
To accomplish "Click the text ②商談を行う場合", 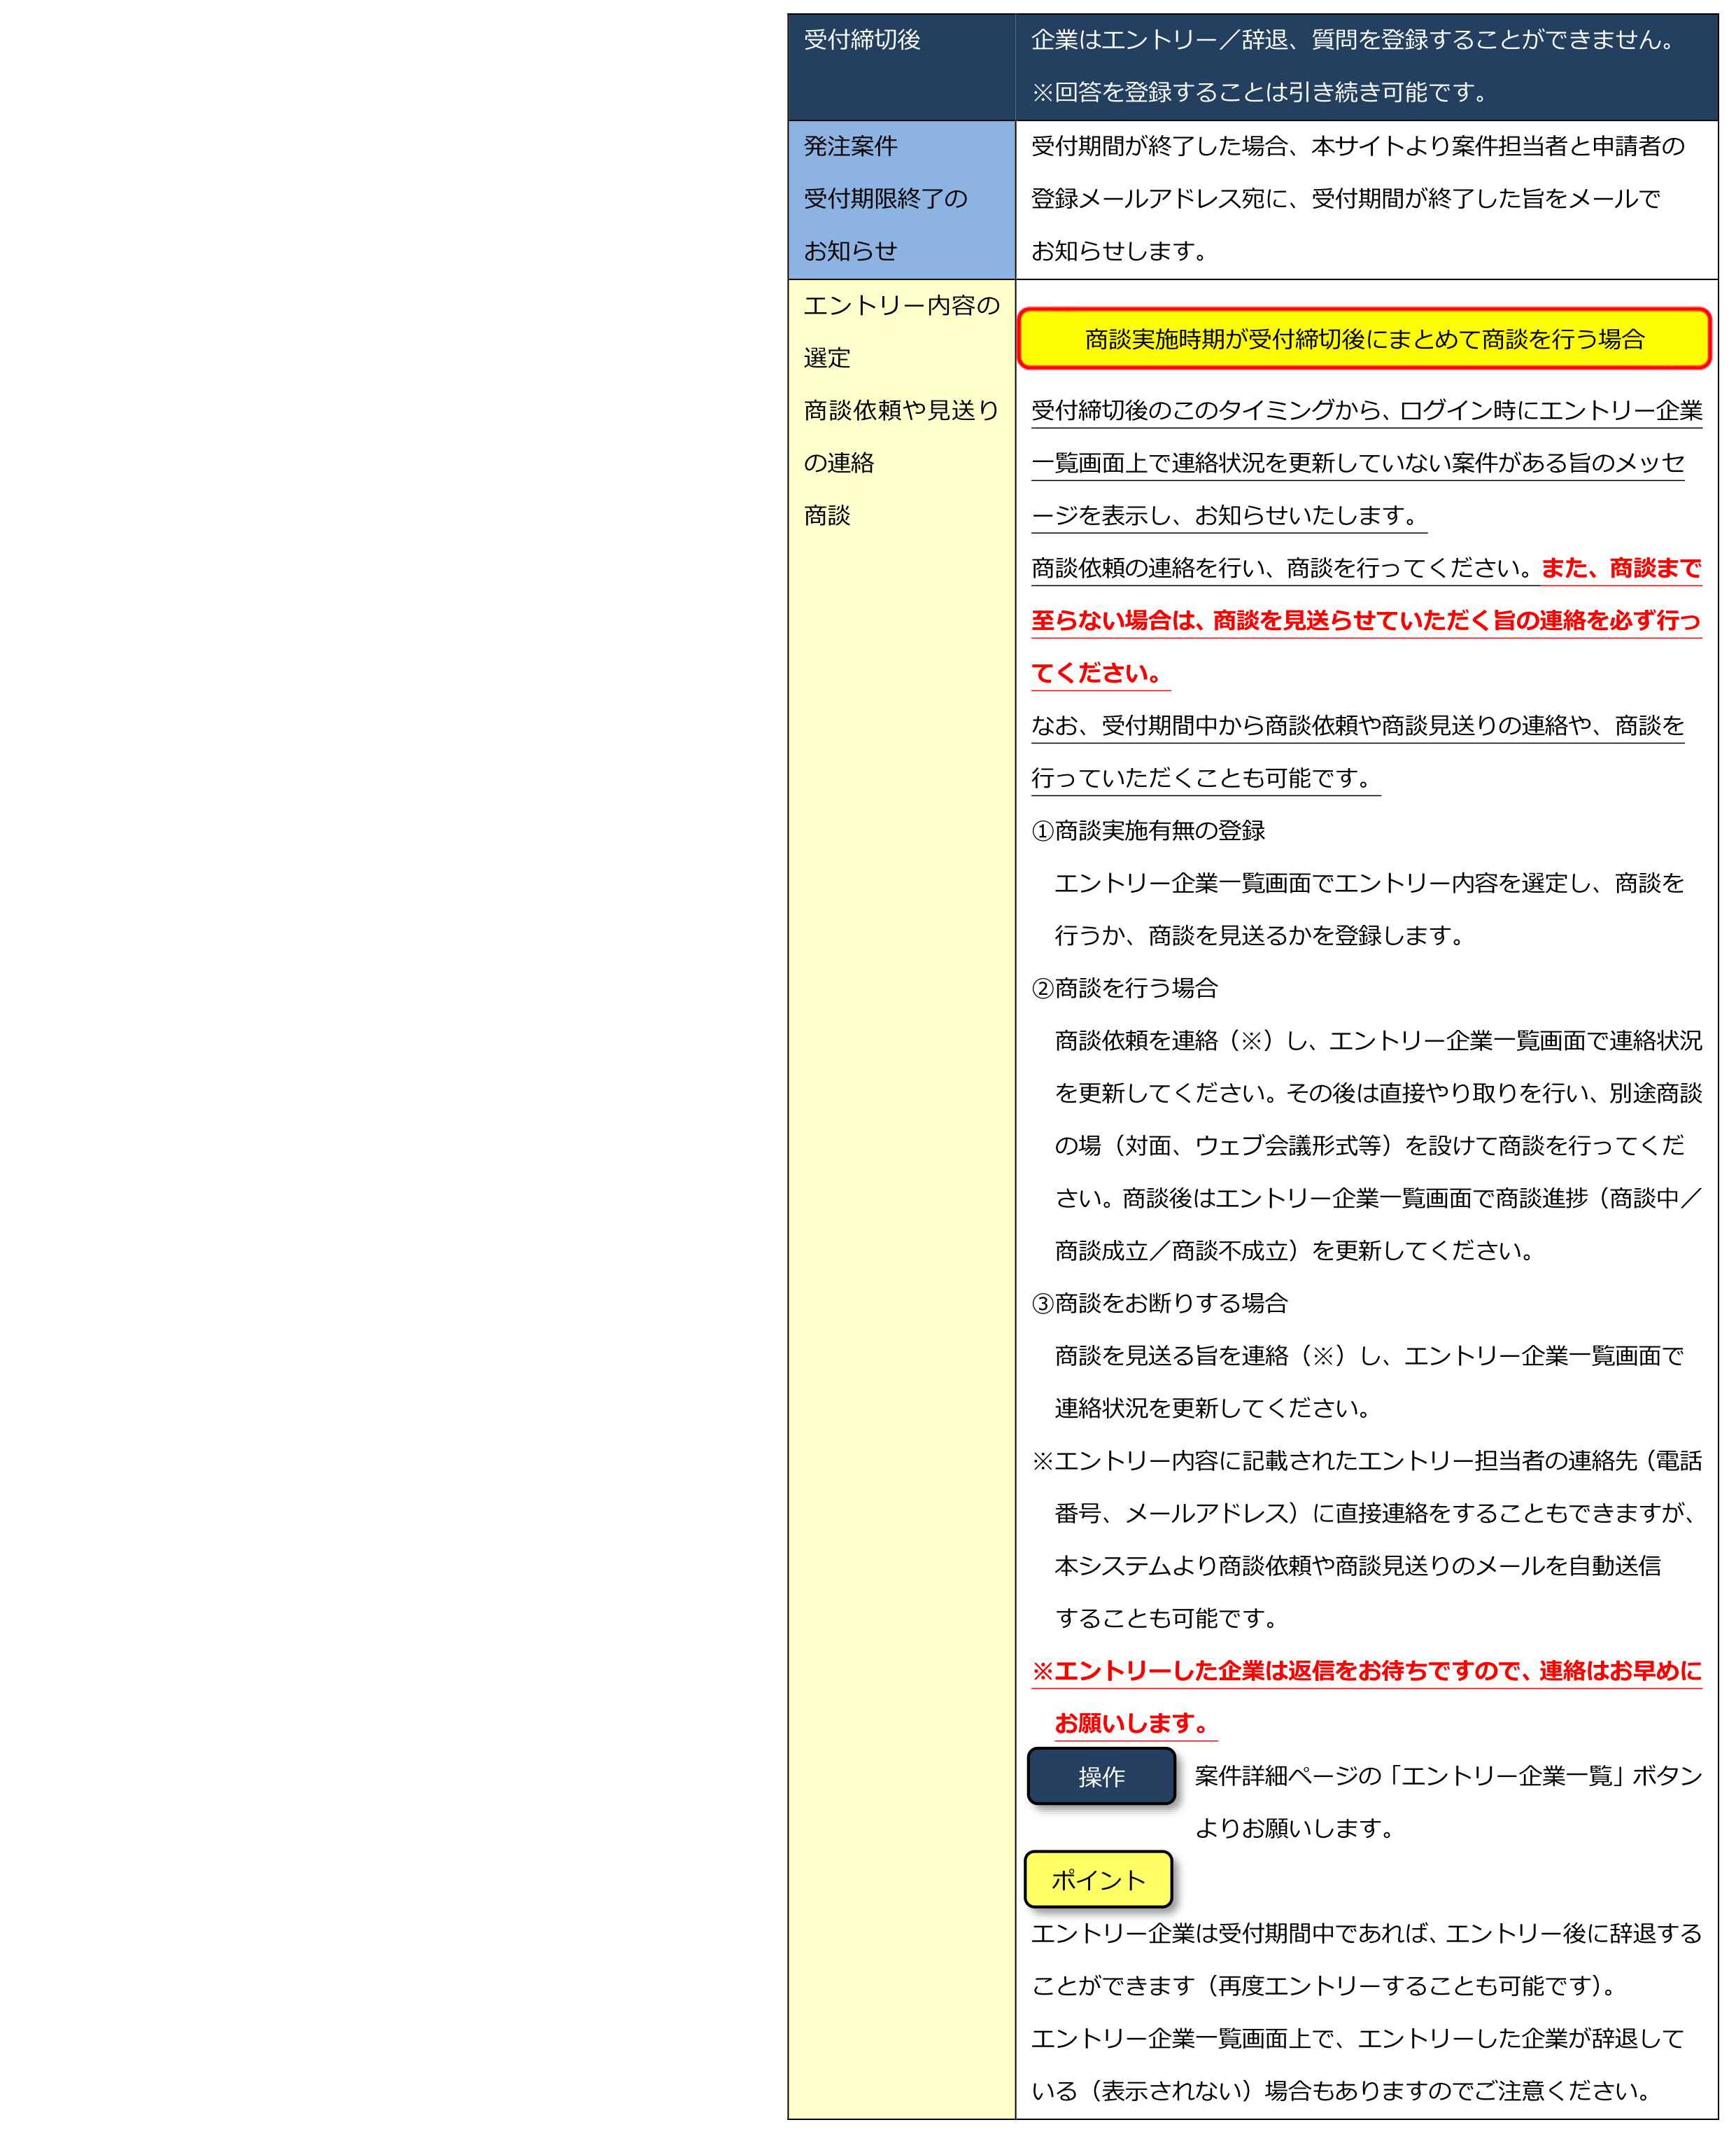I will tap(1125, 989).
